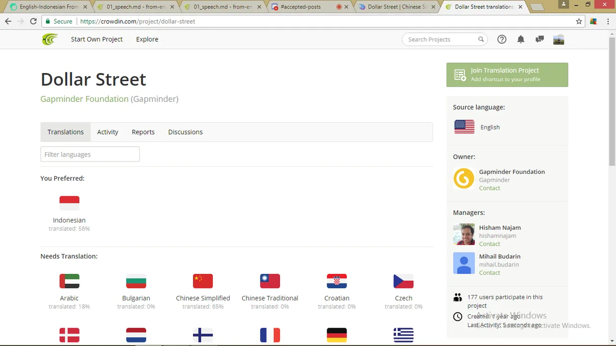Viewport: 616px width, 346px height.
Task: Select the Arabic flag icon
Action: [69, 281]
